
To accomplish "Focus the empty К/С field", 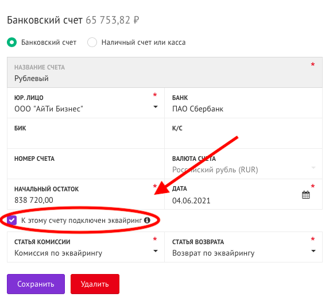I will tap(243, 133).
